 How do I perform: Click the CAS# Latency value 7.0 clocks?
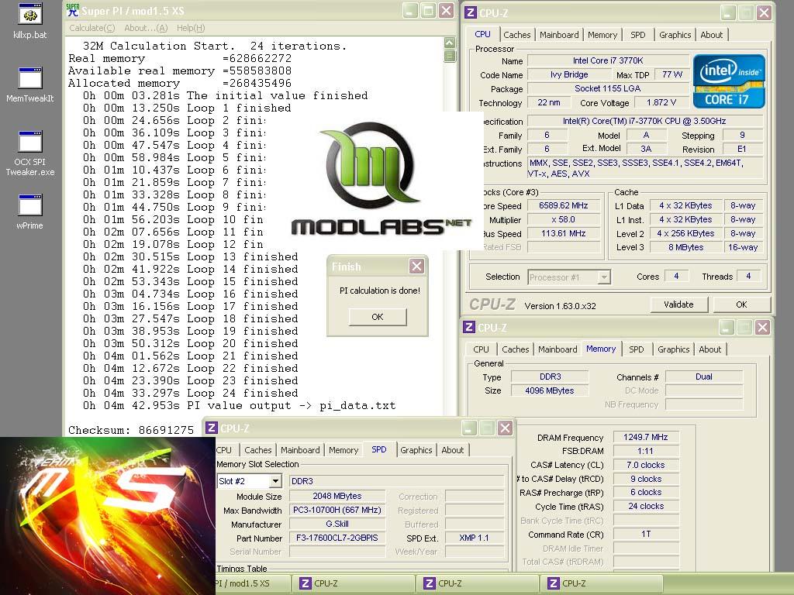(646, 465)
